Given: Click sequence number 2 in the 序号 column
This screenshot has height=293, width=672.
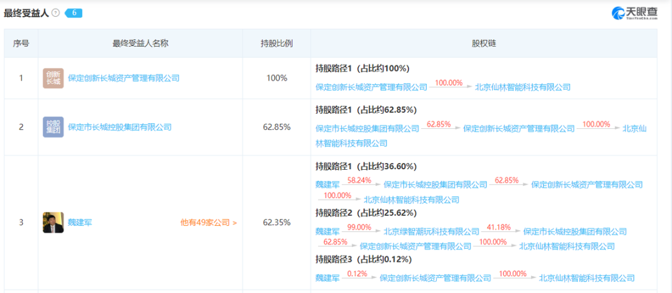Looking at the screenshot, I should point(21,127).
